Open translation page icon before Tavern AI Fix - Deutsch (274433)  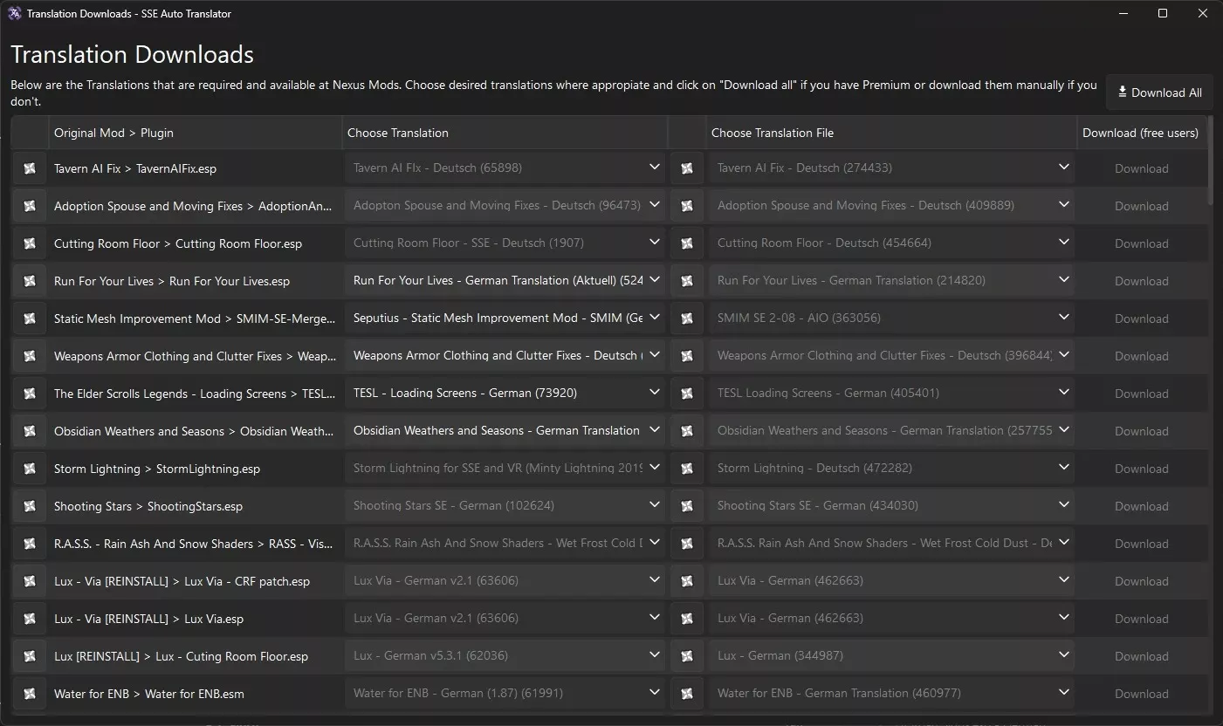(687, 168)
